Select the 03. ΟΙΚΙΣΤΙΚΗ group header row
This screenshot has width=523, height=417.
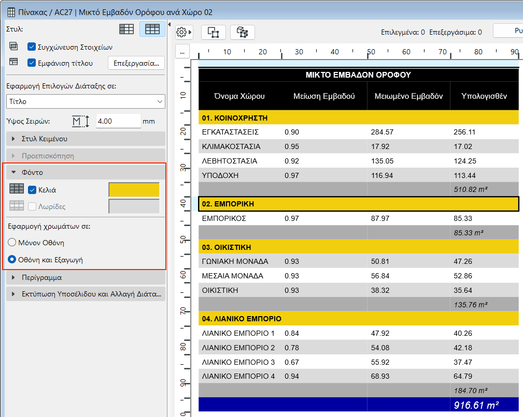coord(358,247)
